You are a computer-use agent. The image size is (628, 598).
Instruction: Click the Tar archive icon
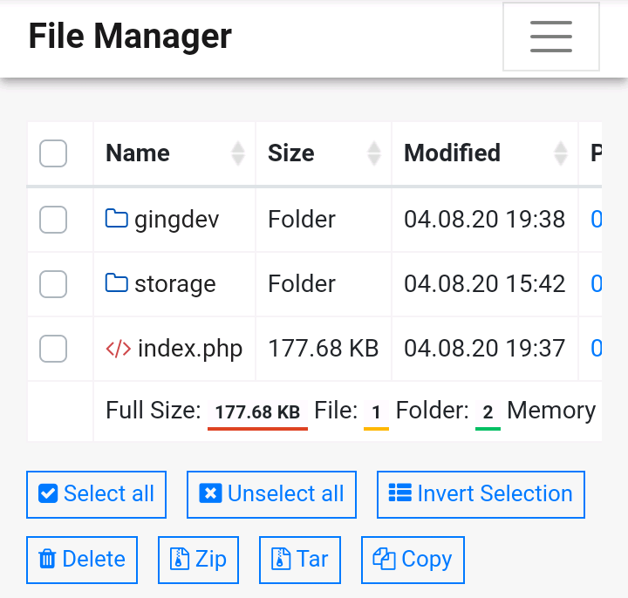click(281, 559)
